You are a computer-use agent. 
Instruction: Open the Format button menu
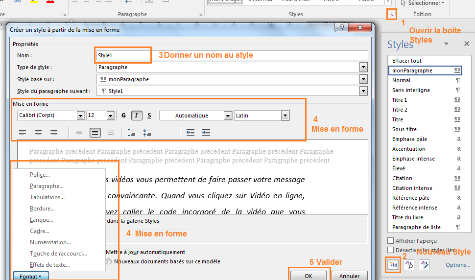point(30,277)
